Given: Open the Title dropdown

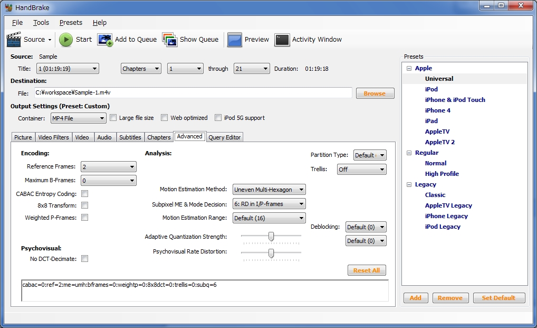Looking at the screenshot, I should pyautogui.click(x=68, y=69).
